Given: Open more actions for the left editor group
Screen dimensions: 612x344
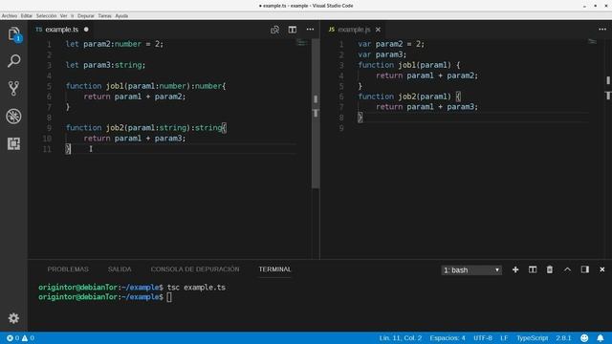Looking at the screenshot, I should tap(310, 30).
